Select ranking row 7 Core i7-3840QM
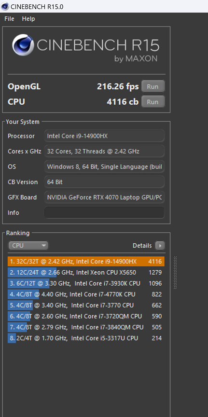 [86, 327]
